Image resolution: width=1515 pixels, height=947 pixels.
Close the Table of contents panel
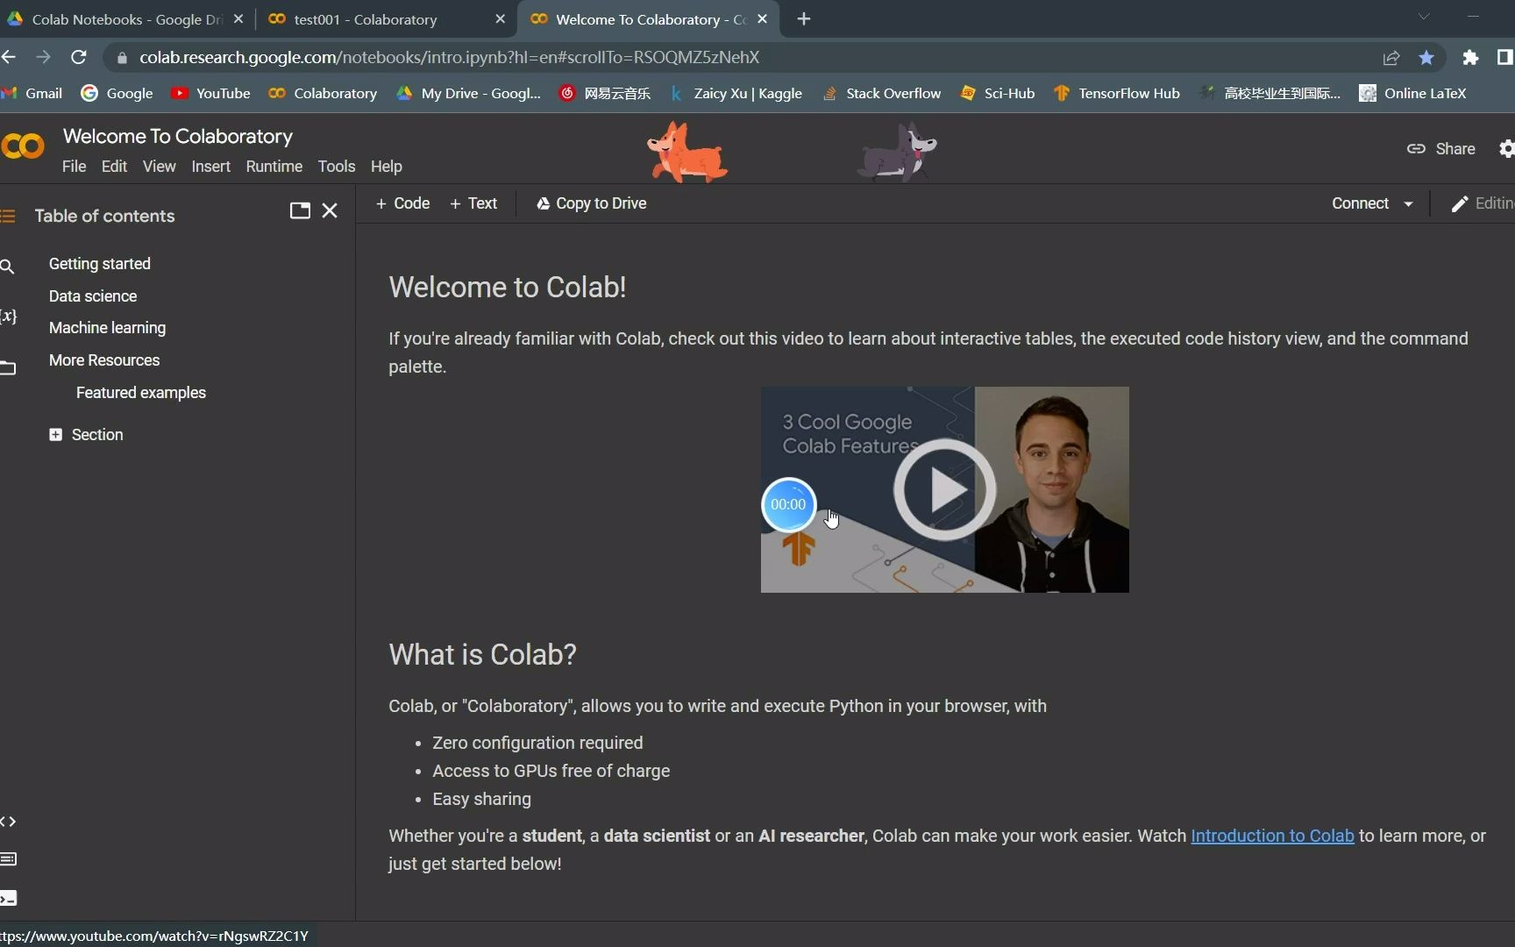[x=330, y=210]
